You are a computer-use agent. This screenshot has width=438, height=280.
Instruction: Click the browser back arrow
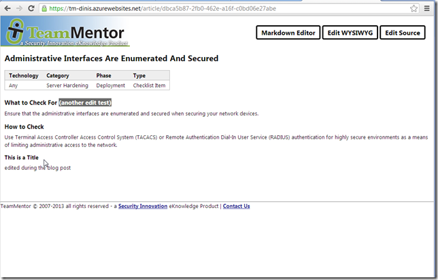[x=7, y=9]
